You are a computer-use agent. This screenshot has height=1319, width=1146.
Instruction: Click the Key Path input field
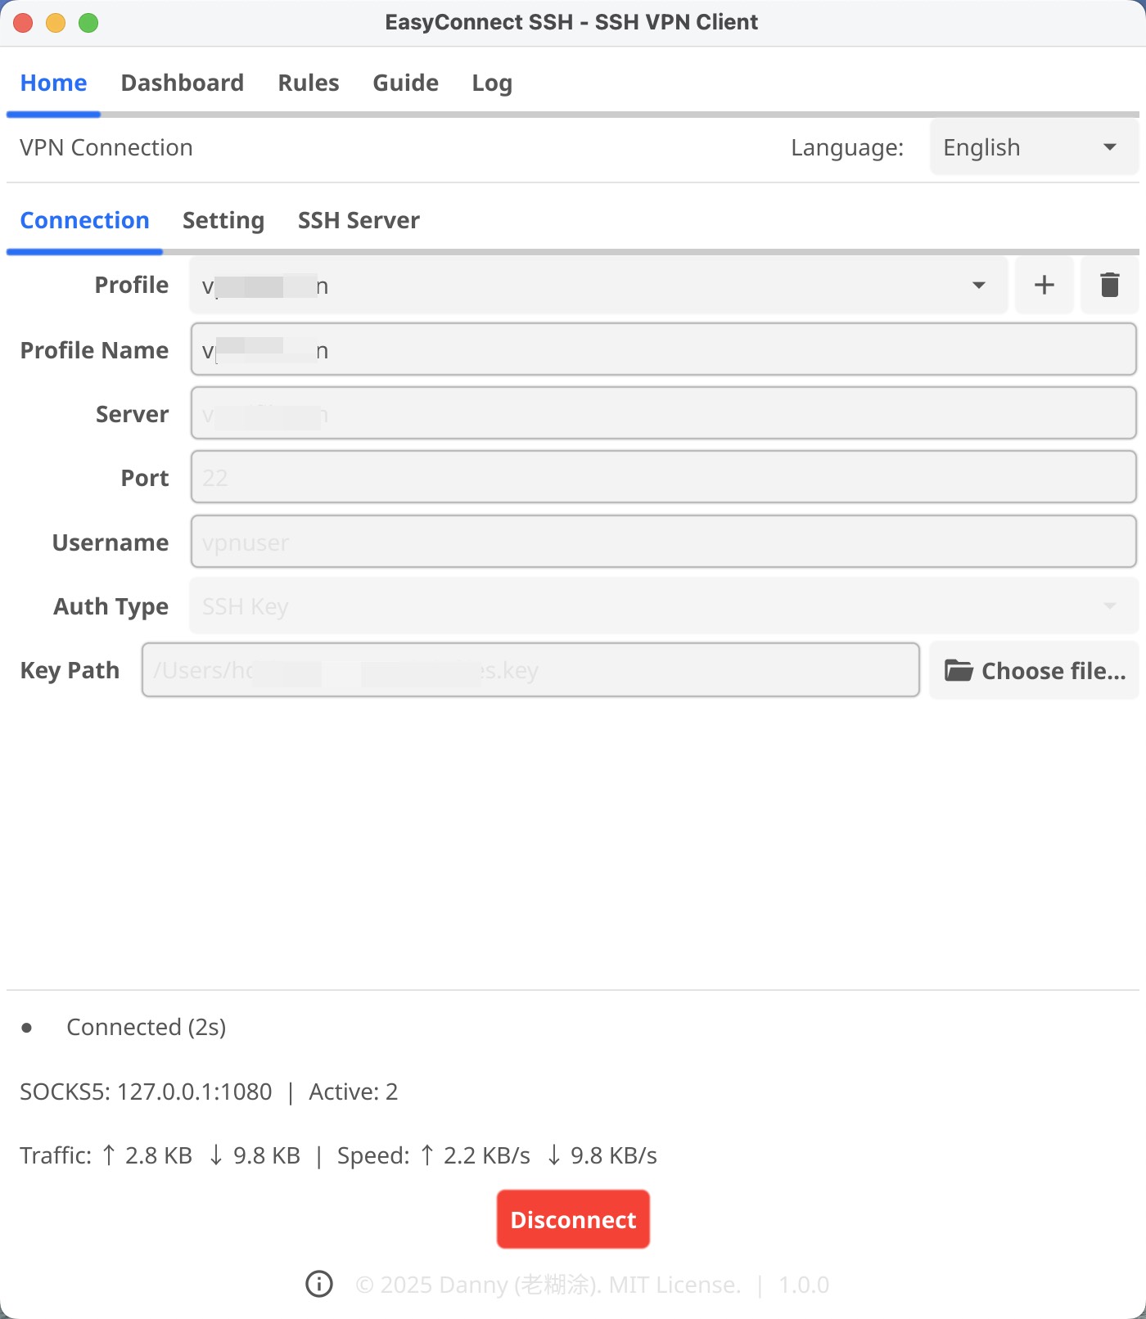[530, 670]
